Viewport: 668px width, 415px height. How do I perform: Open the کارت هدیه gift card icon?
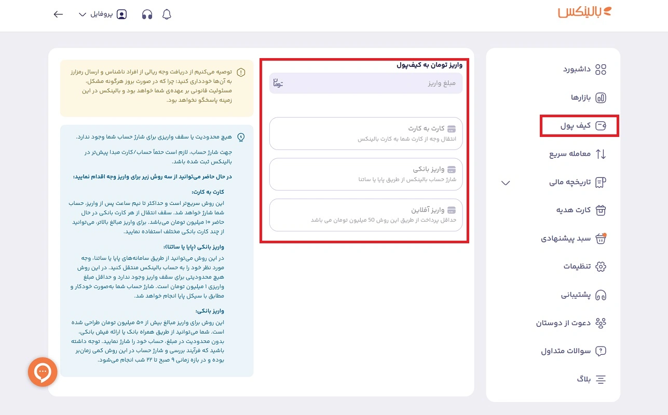[x=601, y=210]
